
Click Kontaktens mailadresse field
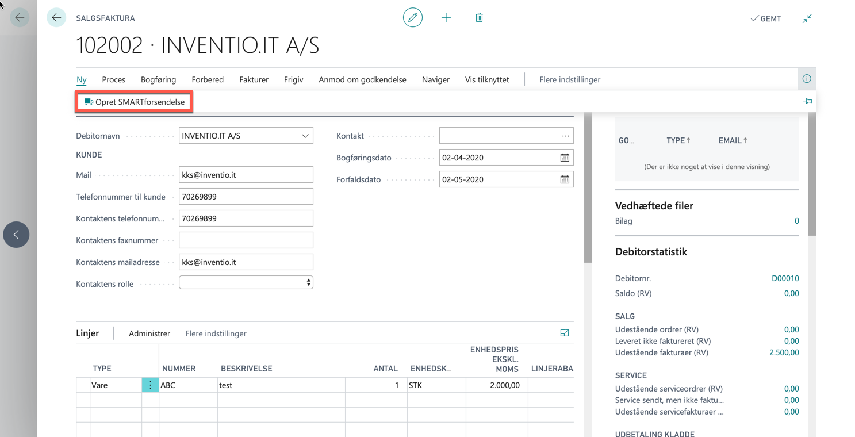click(246, 262)
